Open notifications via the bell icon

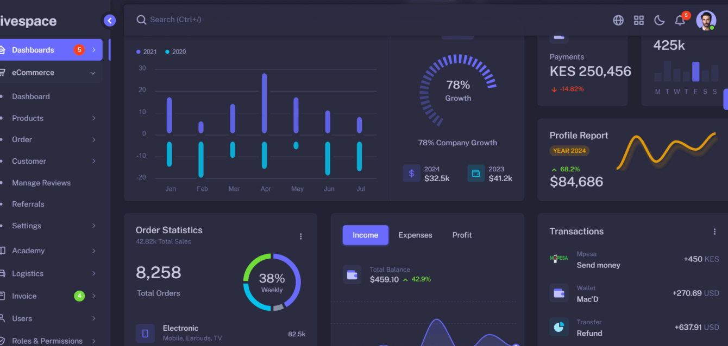point(679,20)
